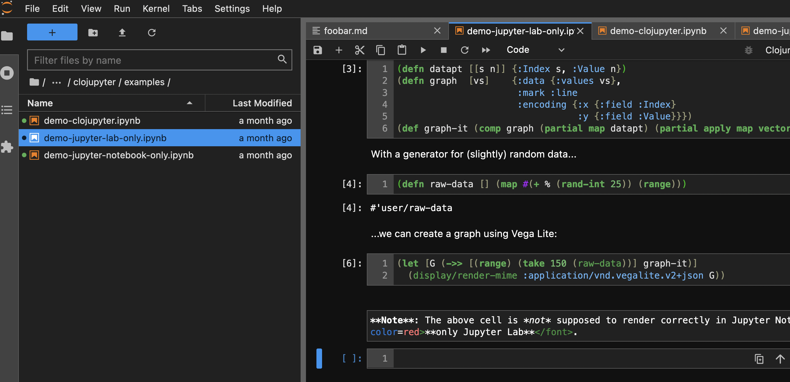Open the Extension Manager puzzle icon
This screenshot has width=790, height=382.
point(7,147)
